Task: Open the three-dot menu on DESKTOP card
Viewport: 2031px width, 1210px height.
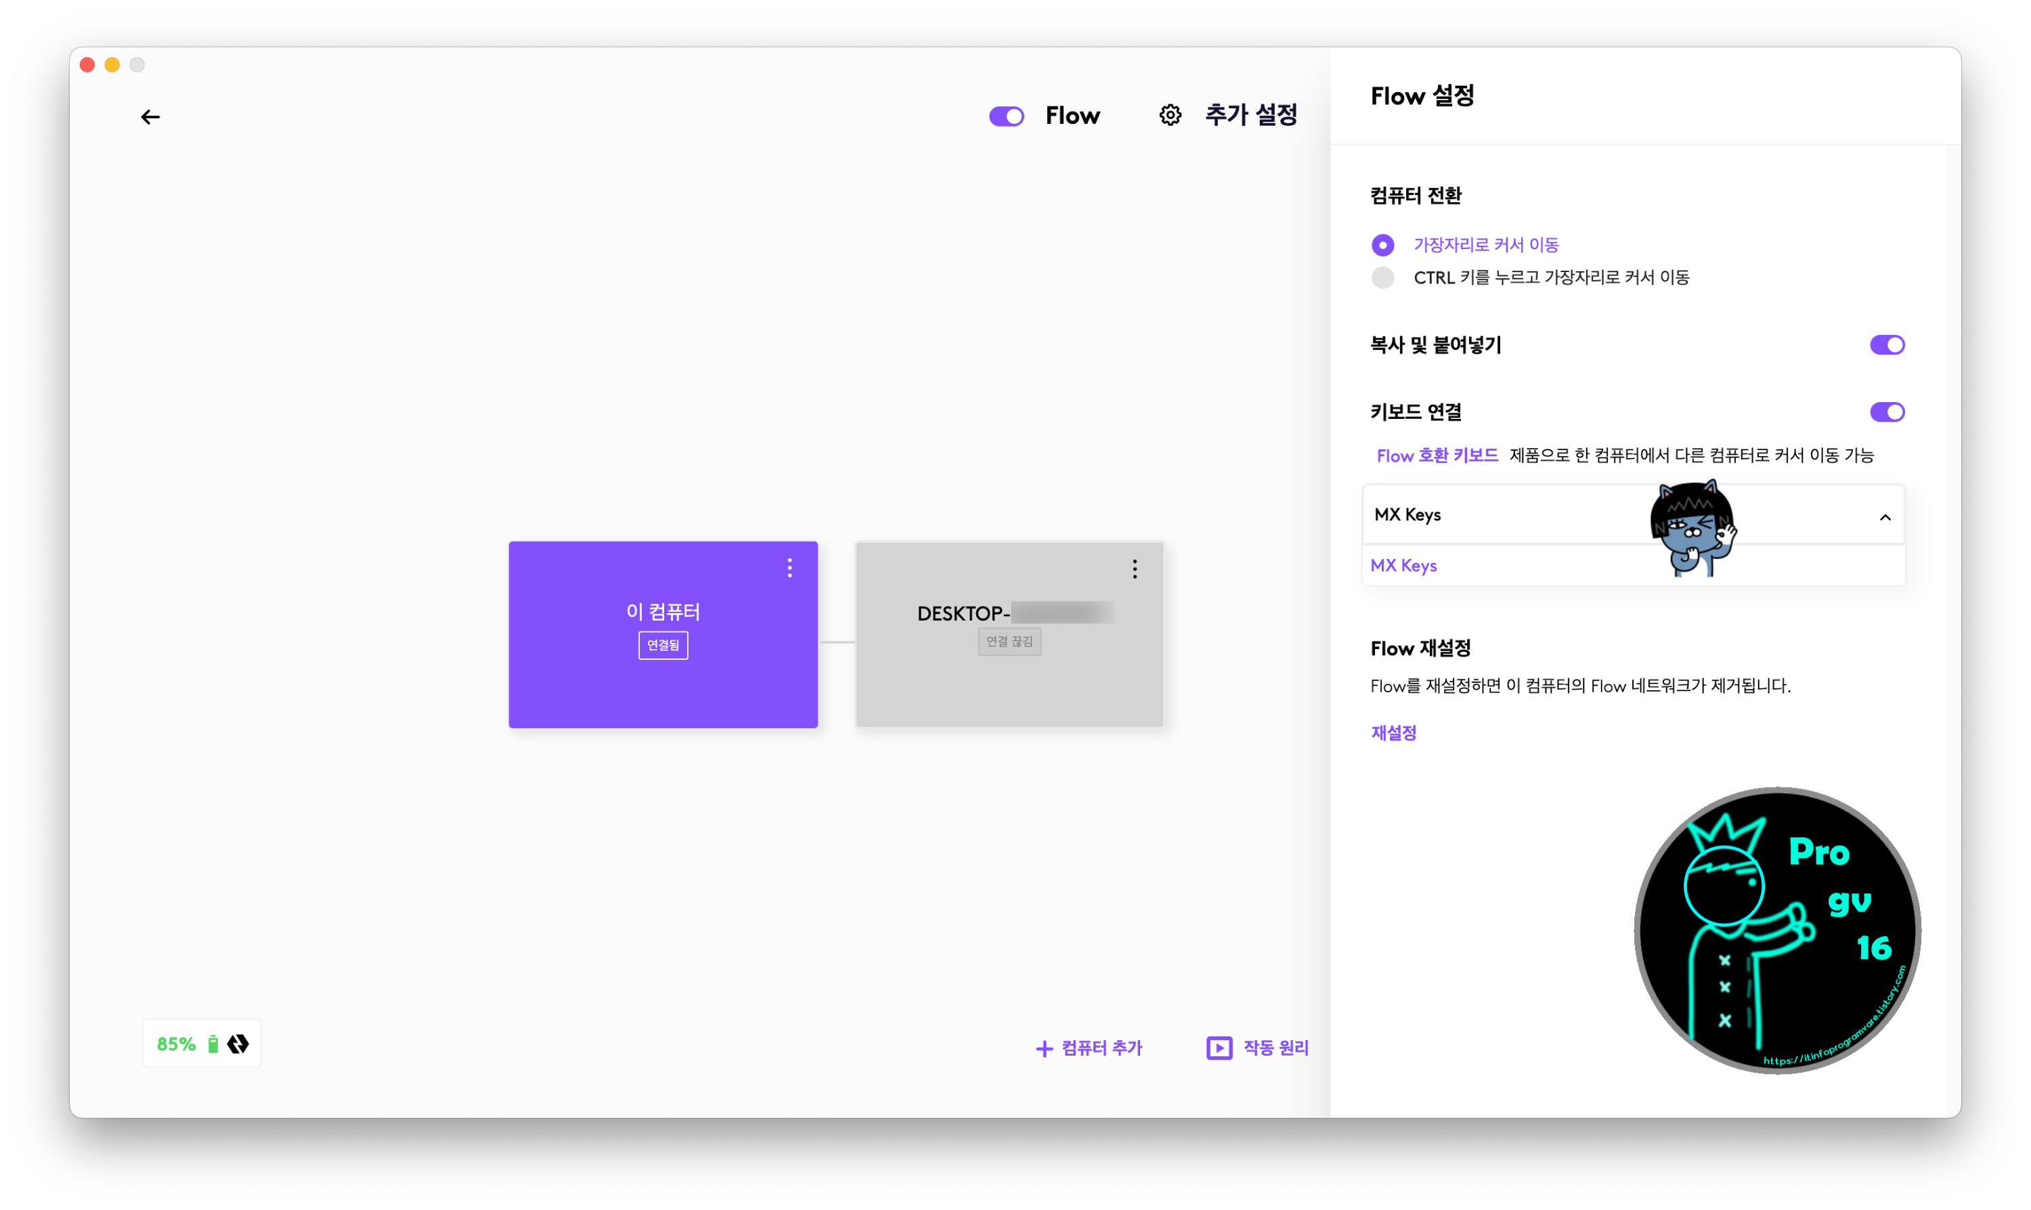Action: (x=1134, y=568)
